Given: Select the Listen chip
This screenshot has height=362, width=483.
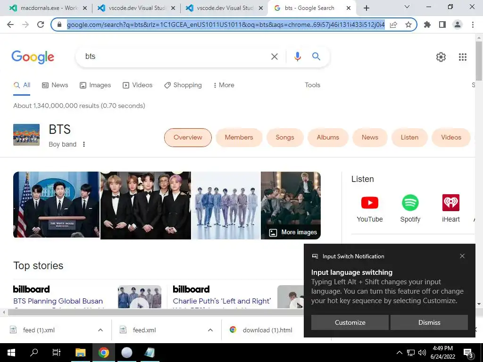Looking at the screenshot, I should click(x=409, y=137).
